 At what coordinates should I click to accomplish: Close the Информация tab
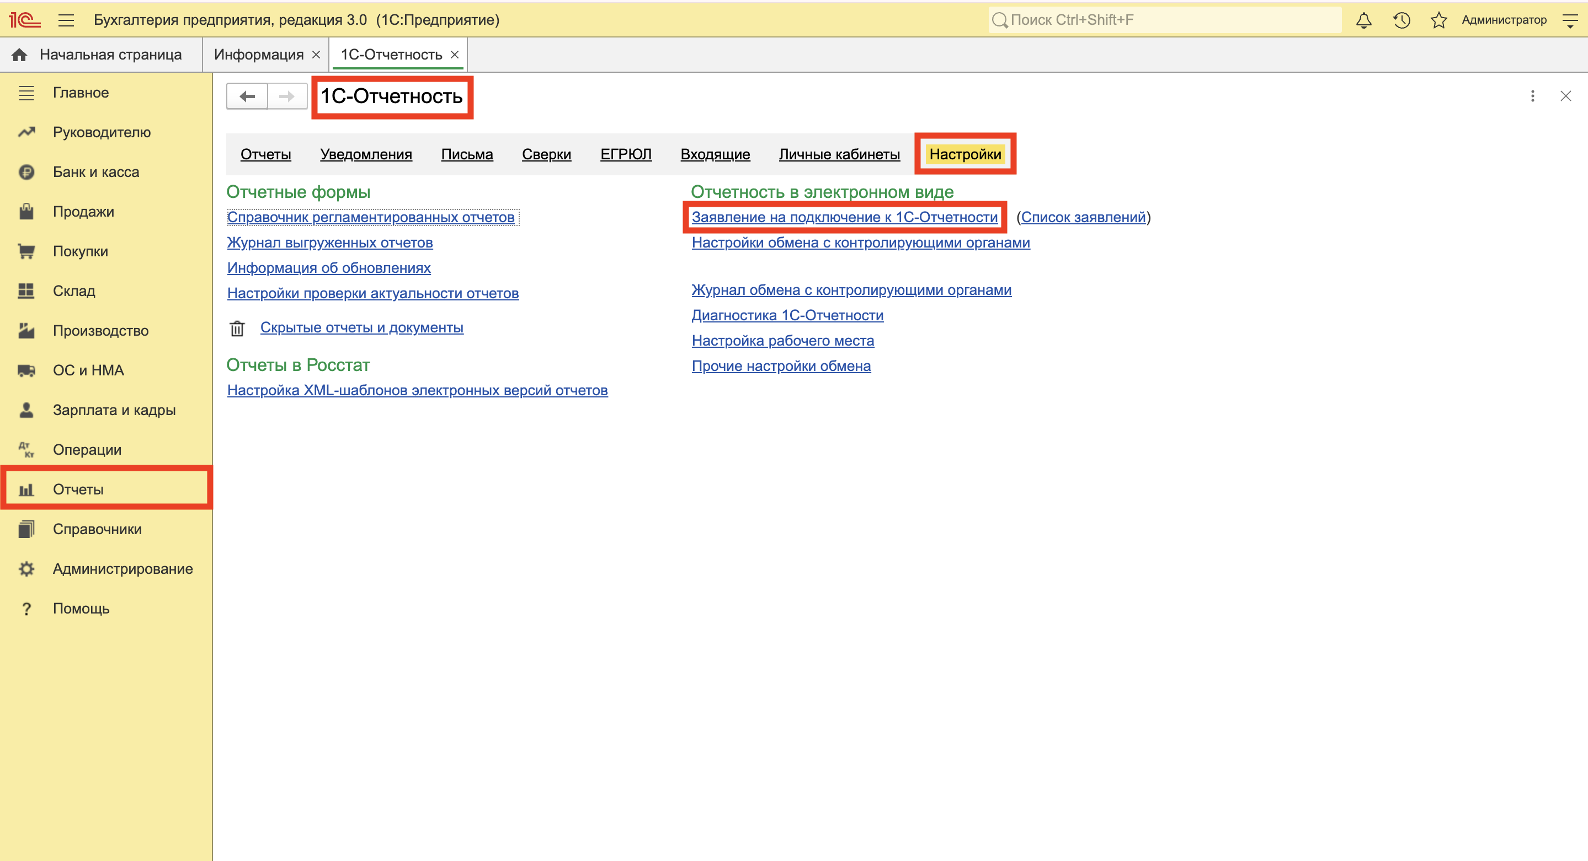[316, 55]
